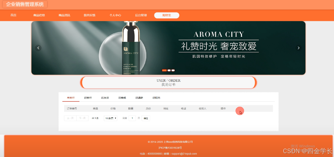Click the 电话 column header

coord(184,108)
